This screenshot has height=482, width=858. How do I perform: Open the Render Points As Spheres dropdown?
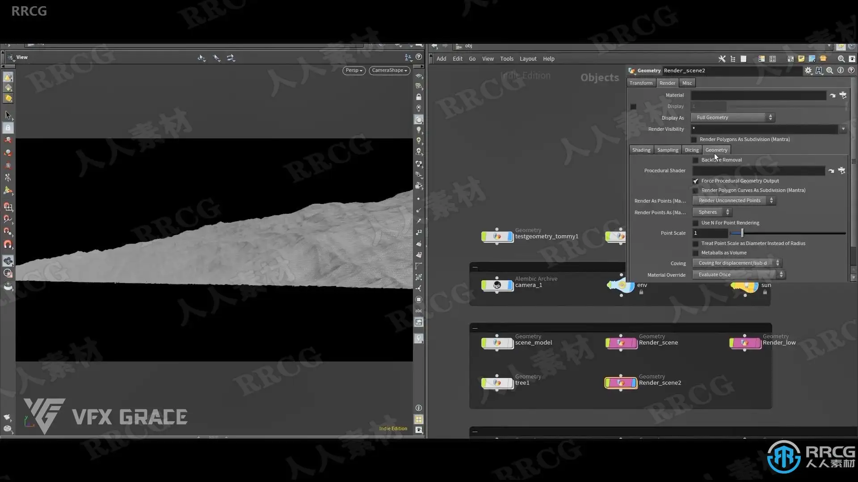point(712,212)
